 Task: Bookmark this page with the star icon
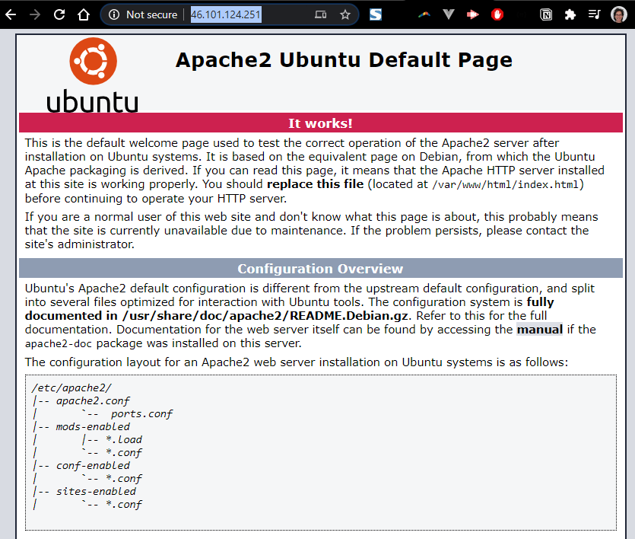(x=345, y=15)
